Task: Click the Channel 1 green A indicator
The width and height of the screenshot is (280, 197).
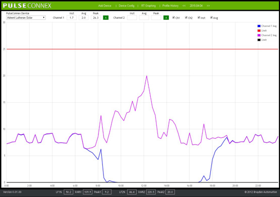Action: 106,18
